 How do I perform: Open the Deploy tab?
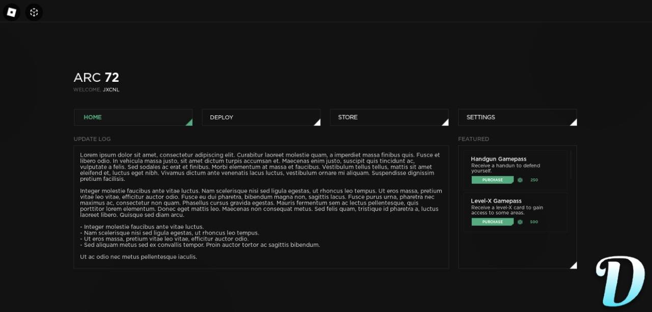click(x=261, y=117)
